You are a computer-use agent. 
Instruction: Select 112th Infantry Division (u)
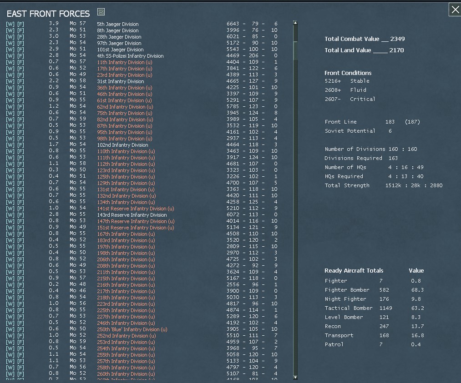tap(126, 164)
